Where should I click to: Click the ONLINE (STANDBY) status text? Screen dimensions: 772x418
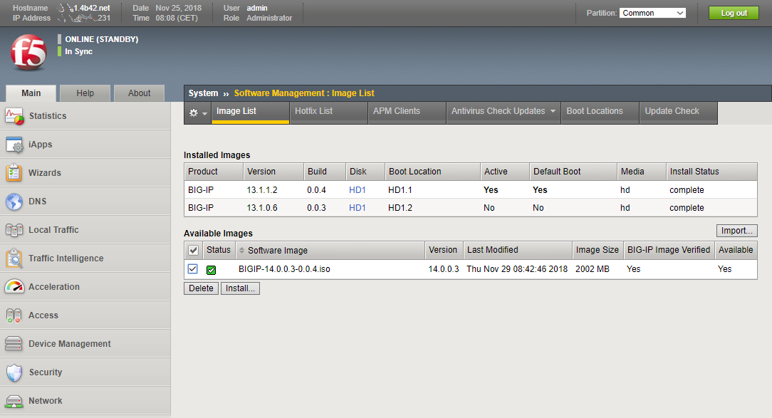click(x=101, y=39)
